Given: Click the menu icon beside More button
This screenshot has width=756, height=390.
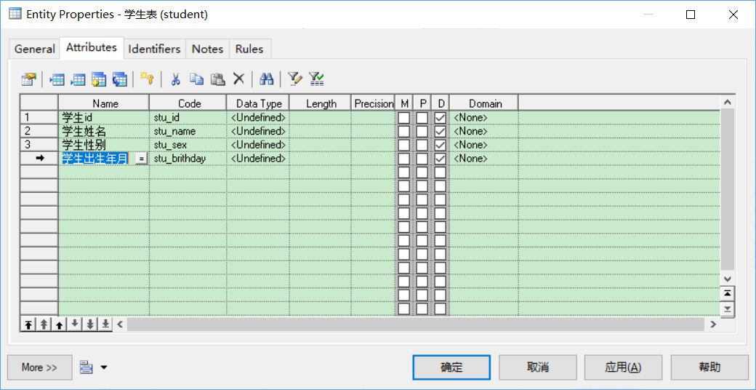Looking at the screenshot, I should (x=87, y=367).
